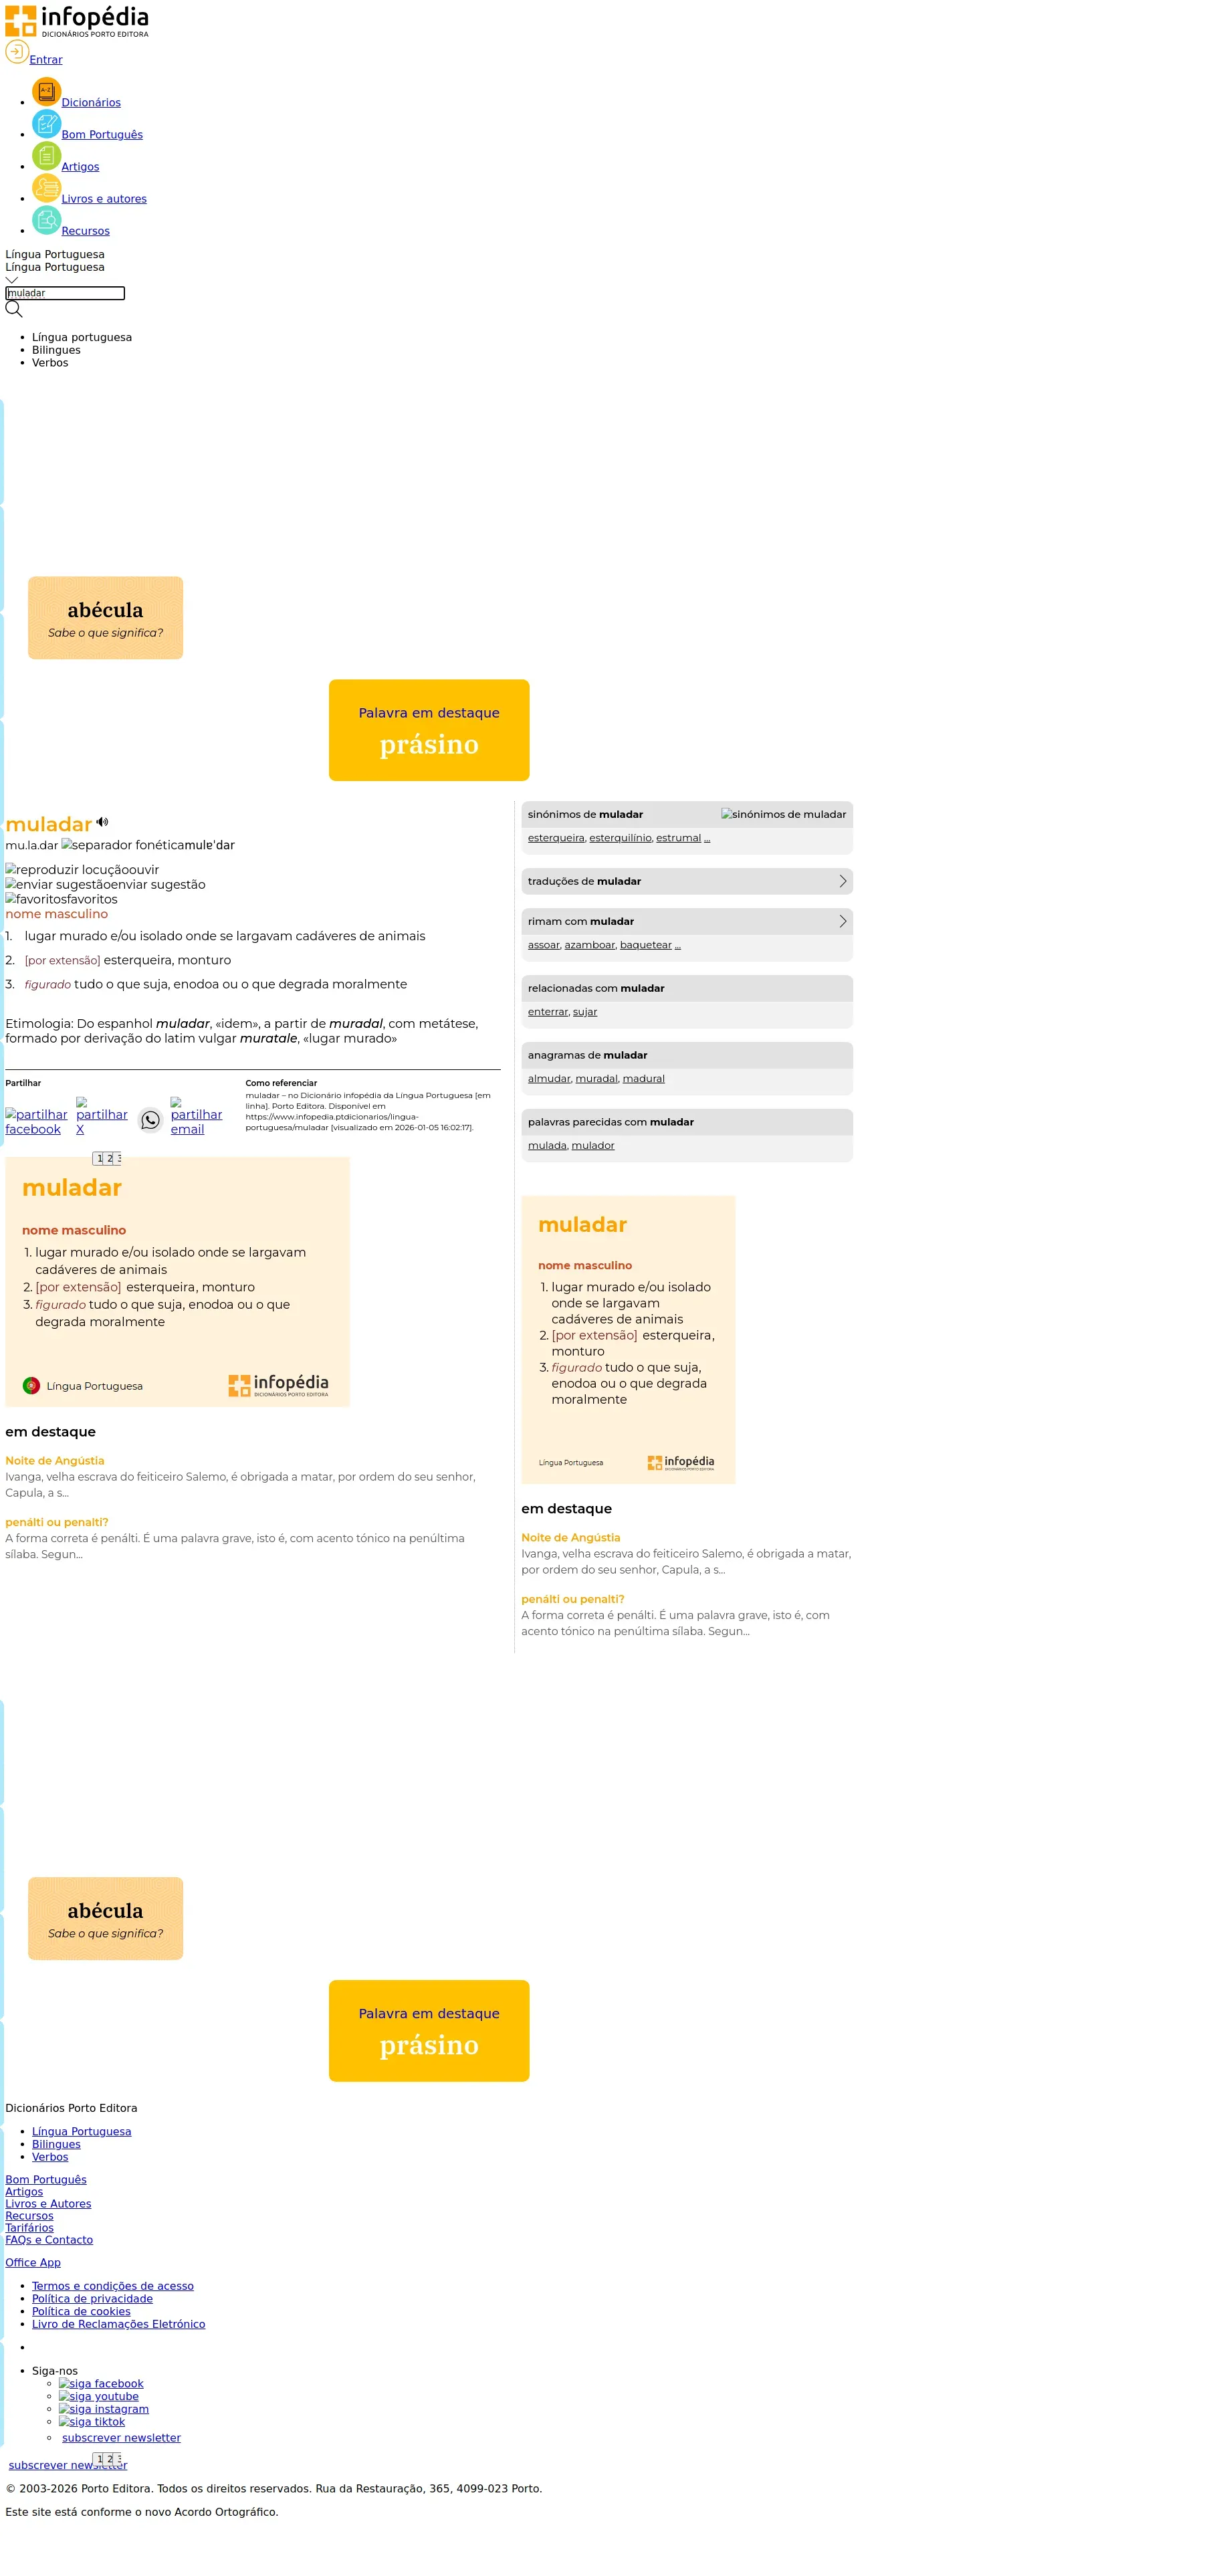1209x2576 pixels.
Task: Open the orange Dicionários icon
Action: (x=46, y=92)
